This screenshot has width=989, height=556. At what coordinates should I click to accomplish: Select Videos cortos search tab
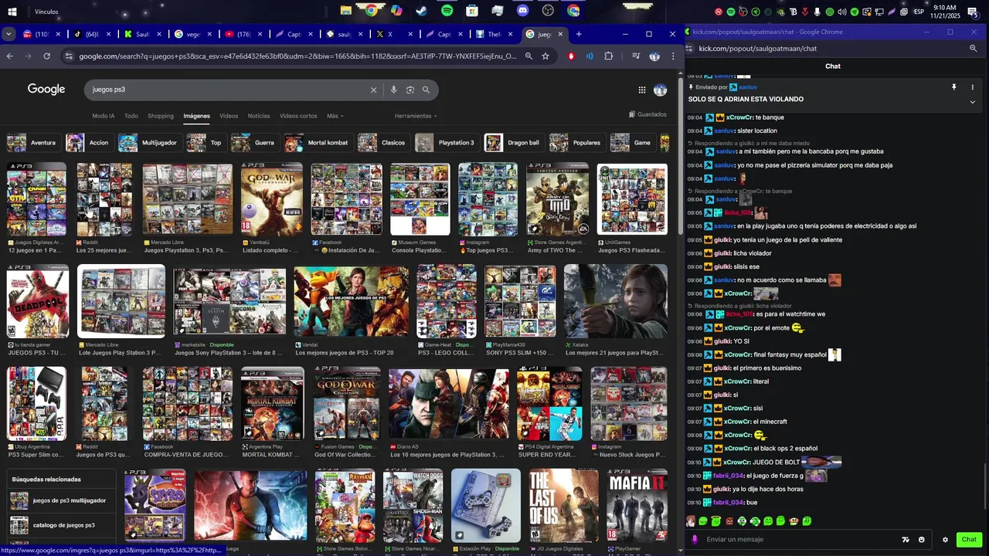pyautogui.click(x=298, y=116)
